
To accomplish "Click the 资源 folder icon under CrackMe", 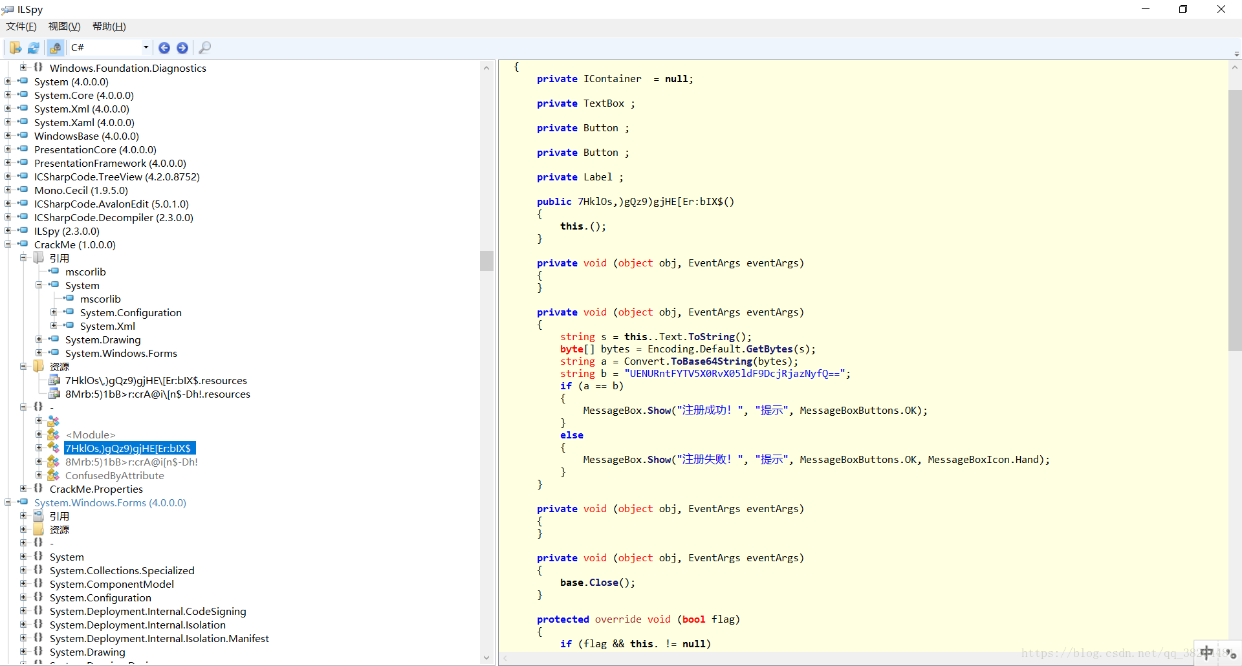I will click(39, 367).
